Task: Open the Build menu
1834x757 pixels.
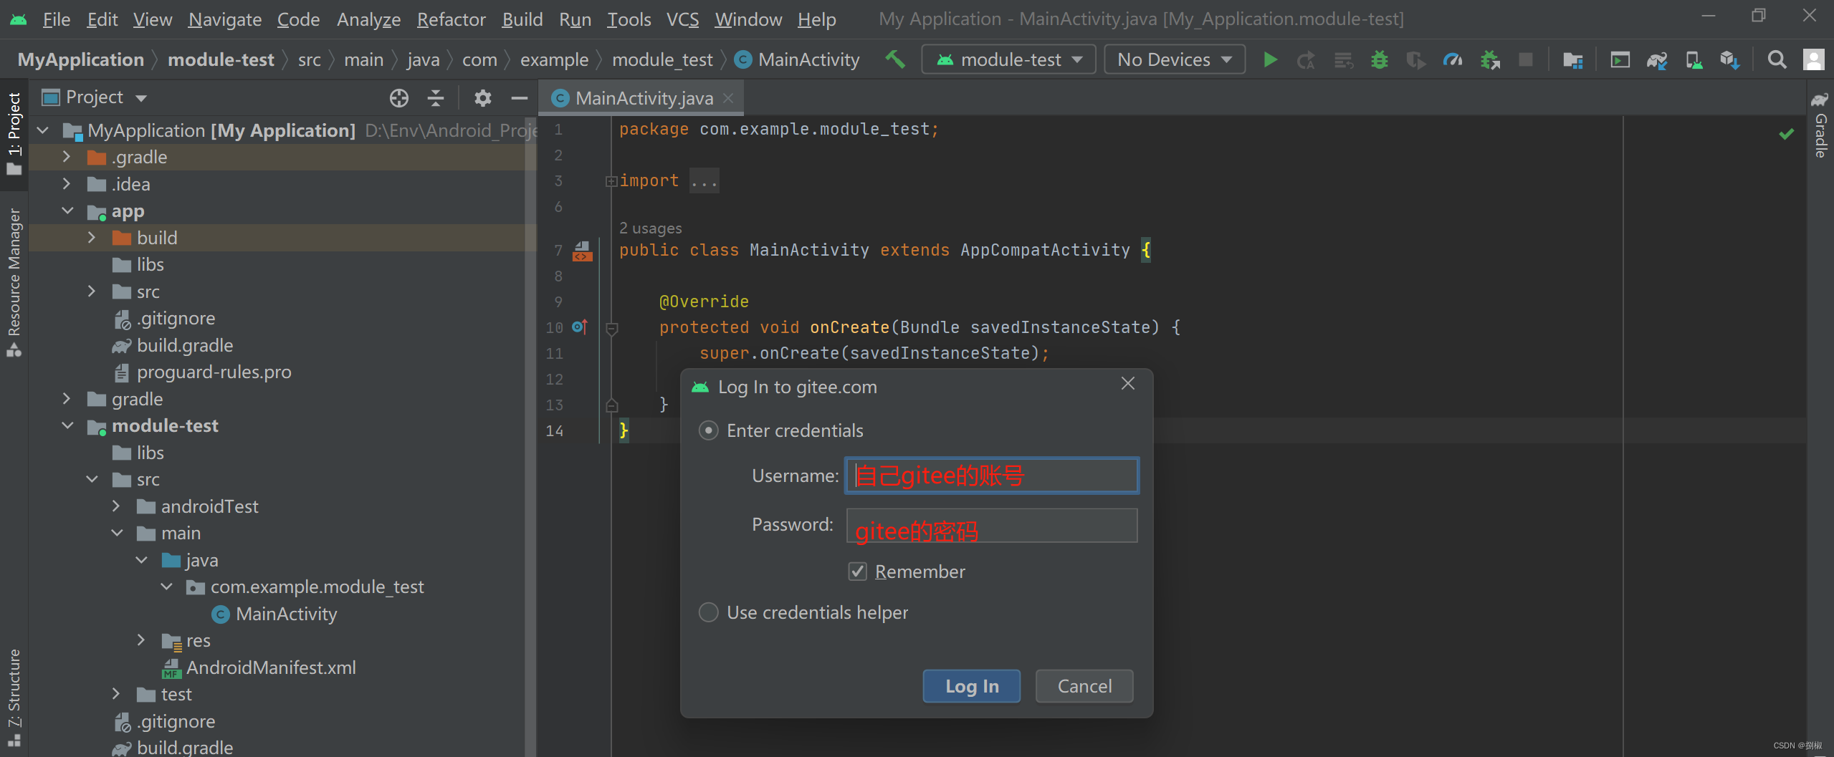Action: (x=522, y=19)
